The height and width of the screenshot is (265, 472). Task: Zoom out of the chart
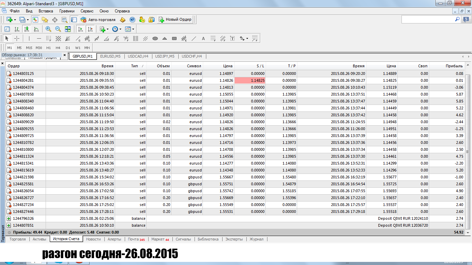click(58, 29)
